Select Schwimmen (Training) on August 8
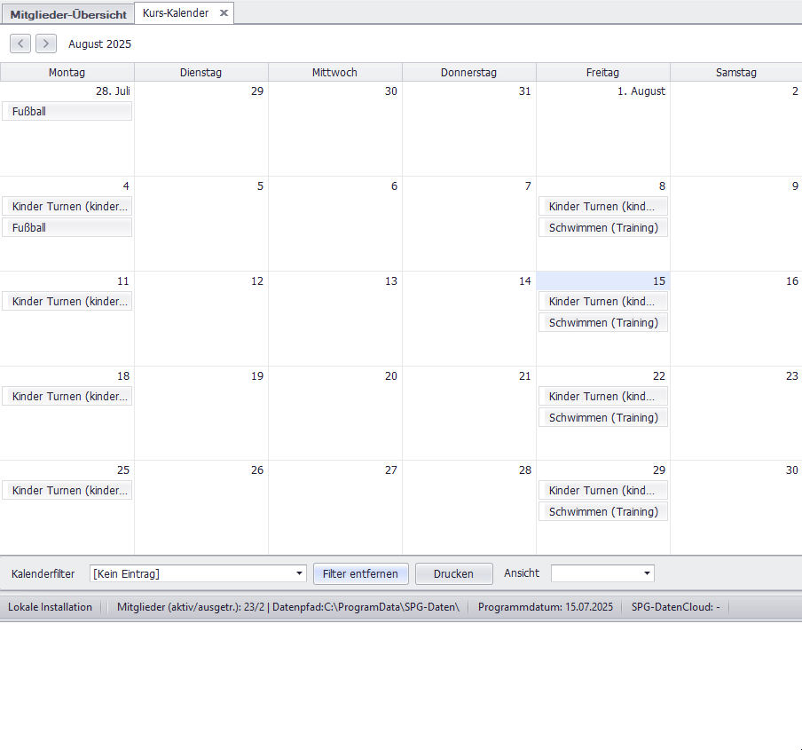 603,228
